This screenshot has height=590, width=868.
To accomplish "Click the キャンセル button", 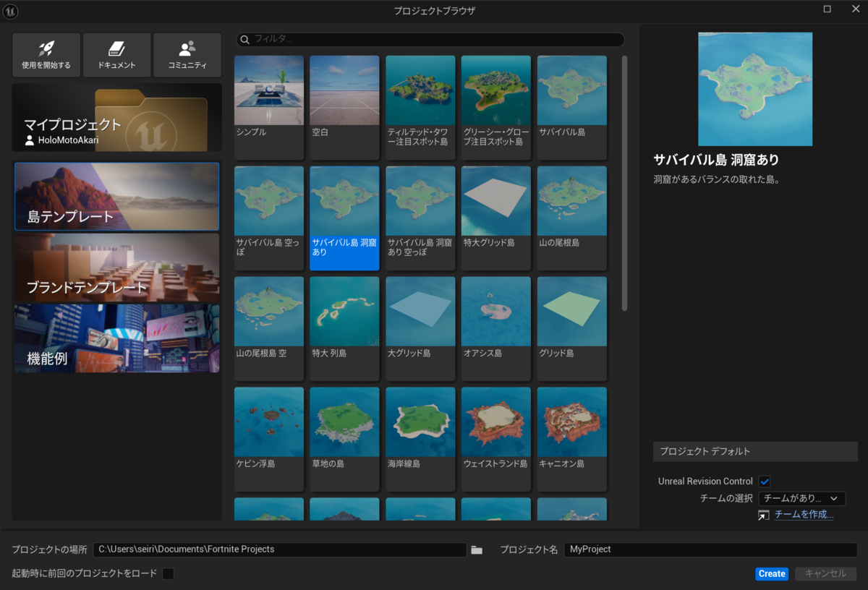I will pos(825,573).
